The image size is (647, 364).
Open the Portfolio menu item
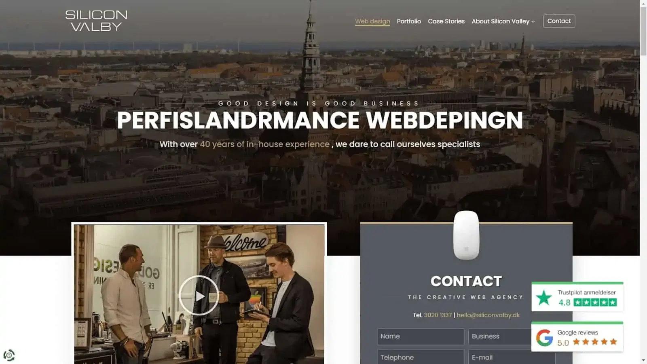click(409, 21)
